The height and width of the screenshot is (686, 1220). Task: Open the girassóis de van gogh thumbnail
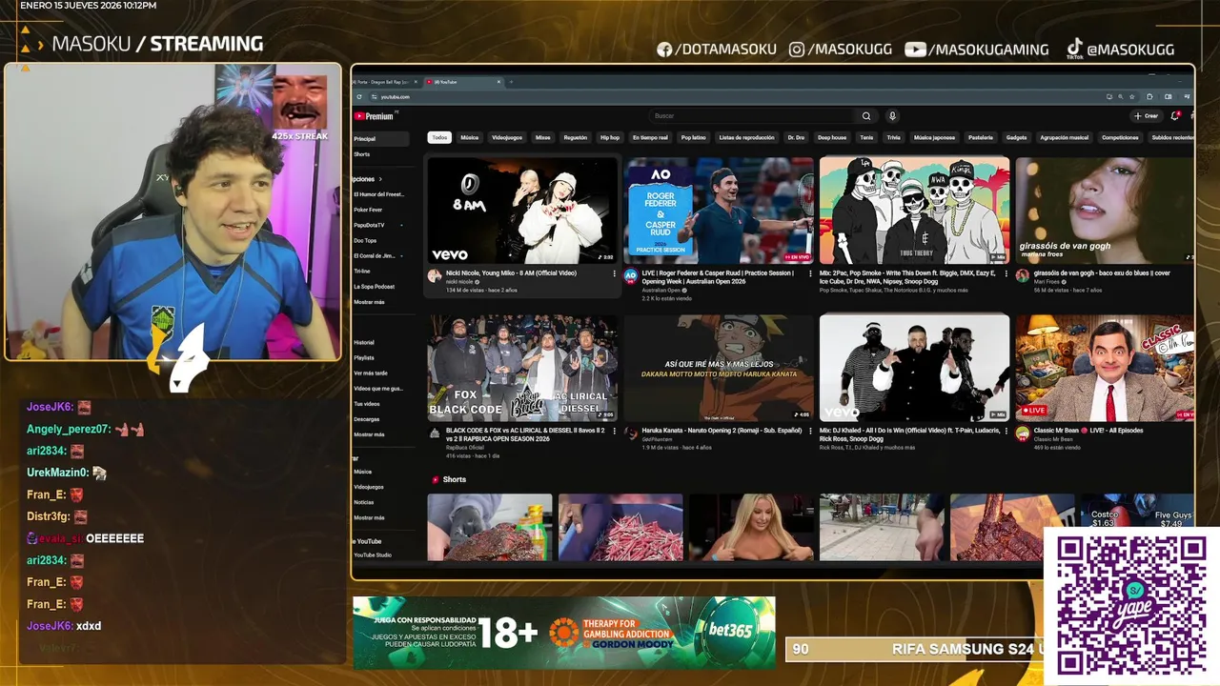pyautogui.click(x=1105, y=211)
